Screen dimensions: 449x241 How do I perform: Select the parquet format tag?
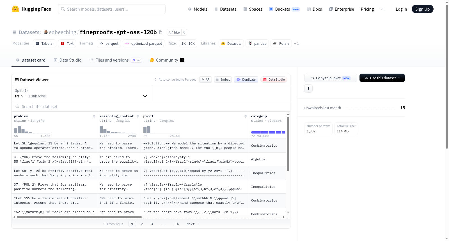109,43
